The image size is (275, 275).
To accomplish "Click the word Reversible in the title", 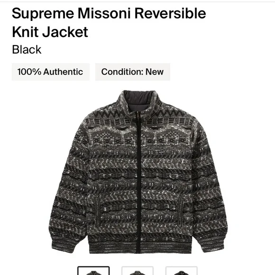I will click(170, 13).
